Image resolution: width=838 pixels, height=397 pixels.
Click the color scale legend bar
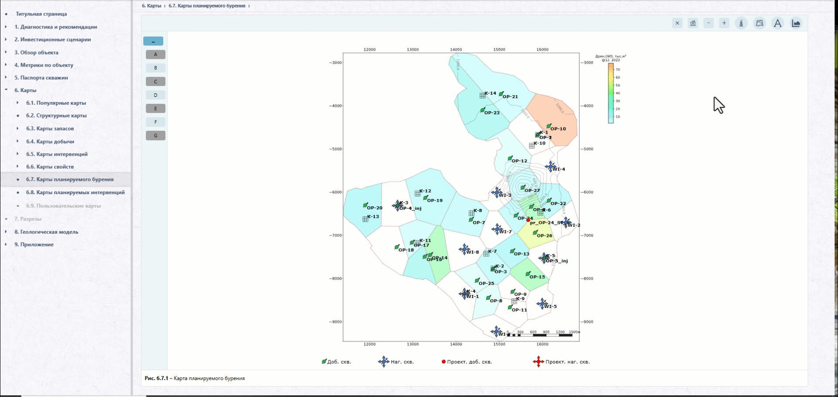pos(611,93)
